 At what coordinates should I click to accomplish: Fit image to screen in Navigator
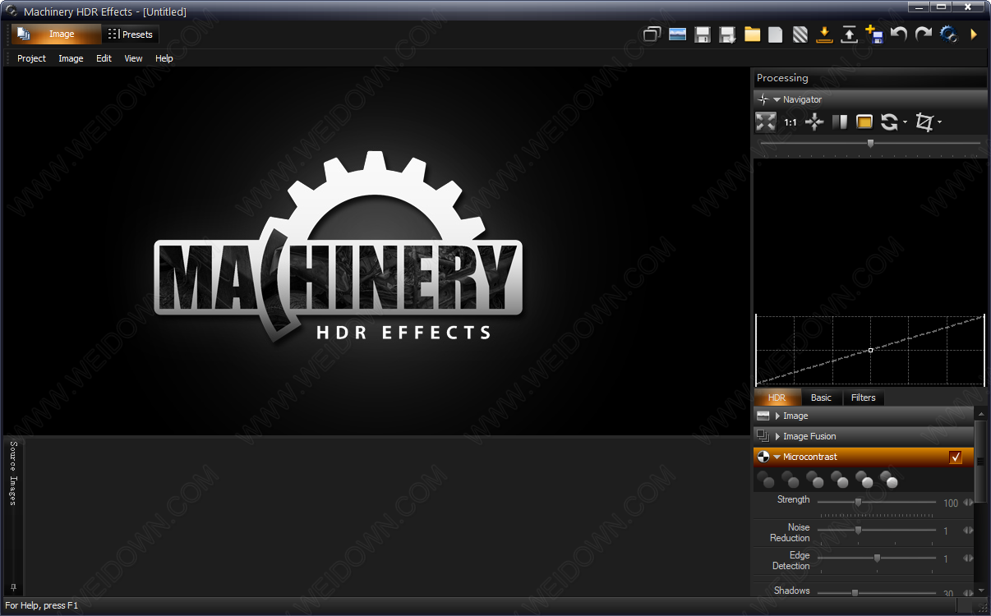(x=766, y=122)
